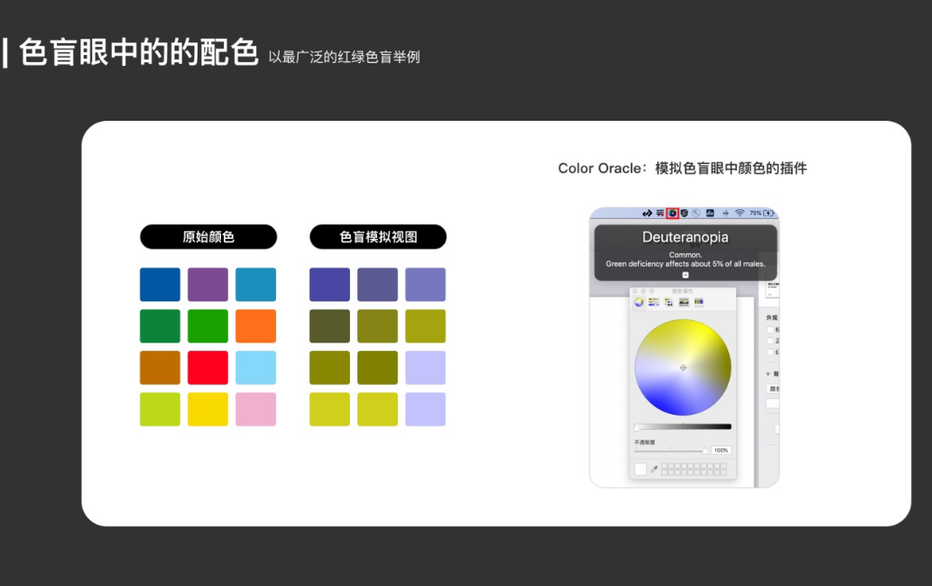Tick the first checkbox under the 外观 heading
Viewport: 932px width, 586px height.
[771, 330]
